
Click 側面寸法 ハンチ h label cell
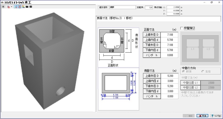click(152, 96)
